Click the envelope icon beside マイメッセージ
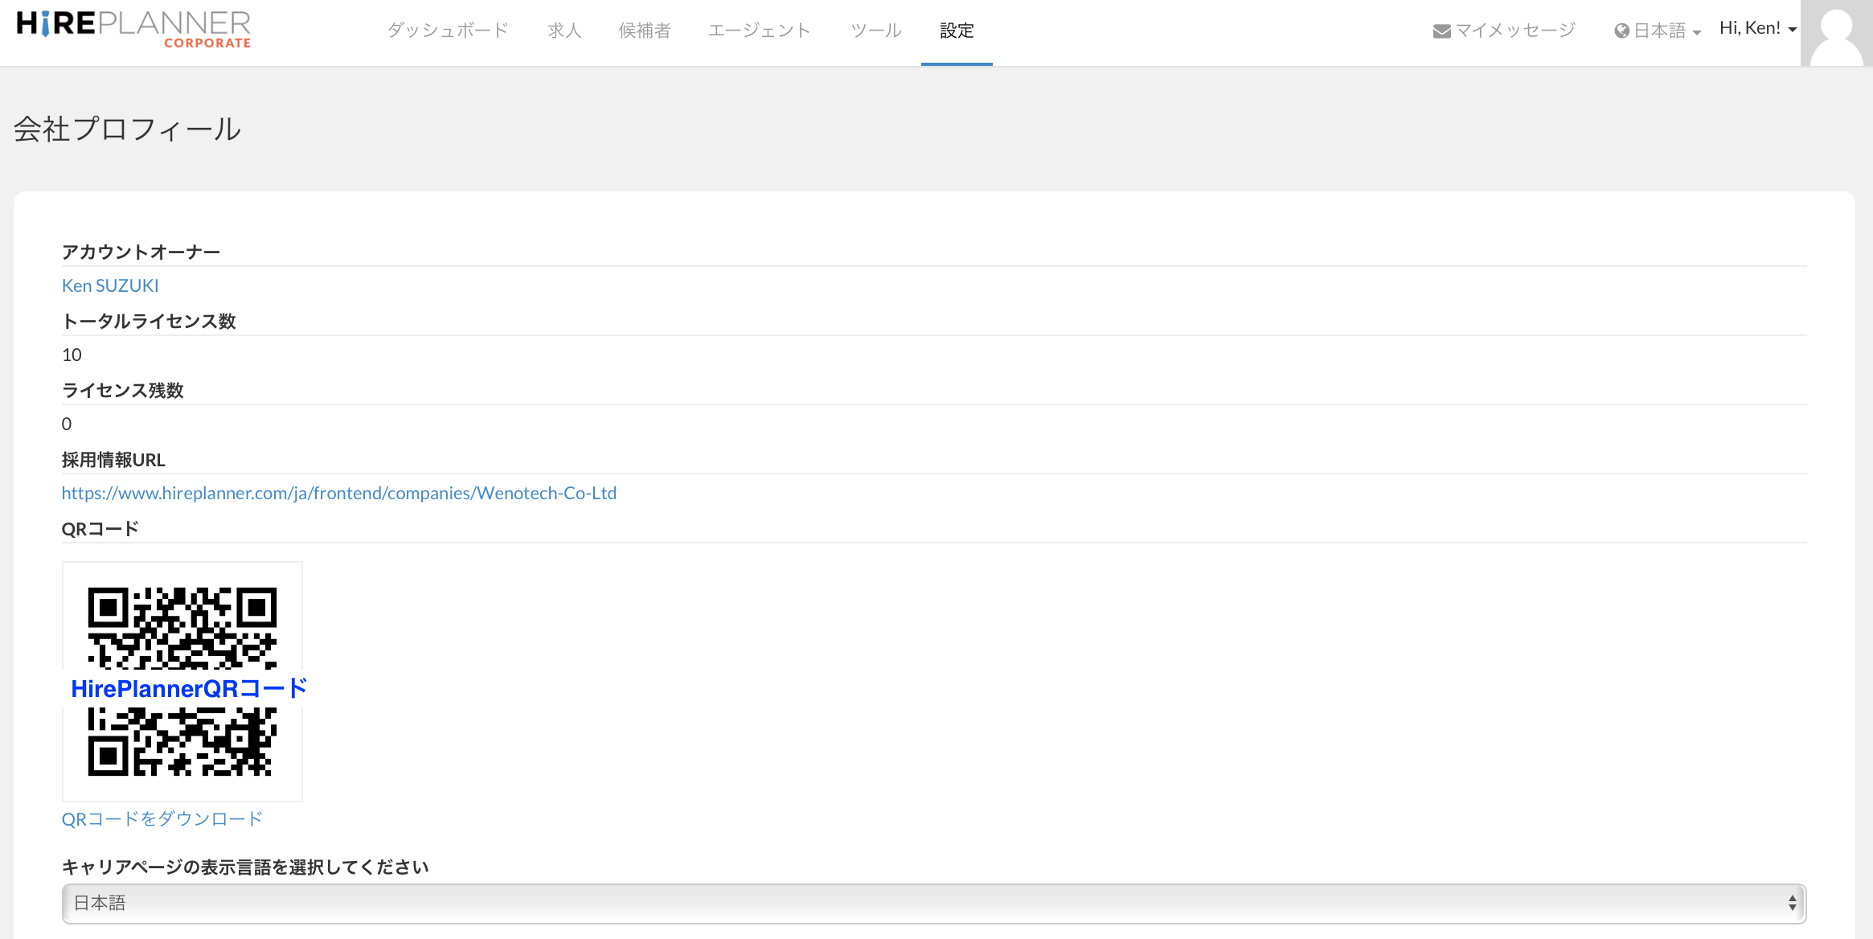1873x939 pixels. (1441, 31)
